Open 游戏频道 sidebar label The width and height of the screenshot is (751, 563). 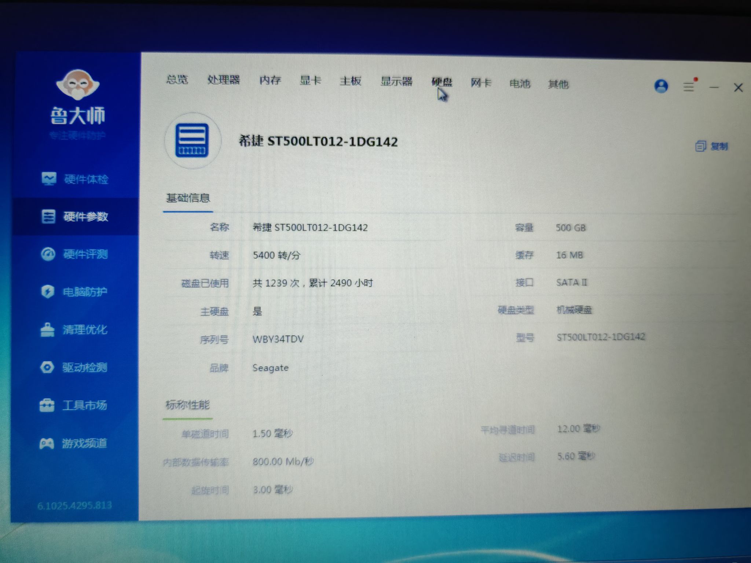(x=84, y=443)
